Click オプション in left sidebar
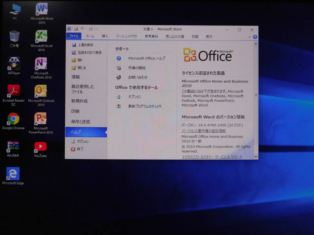This screenshot has width=314, height=235. (x=80, y=141)
